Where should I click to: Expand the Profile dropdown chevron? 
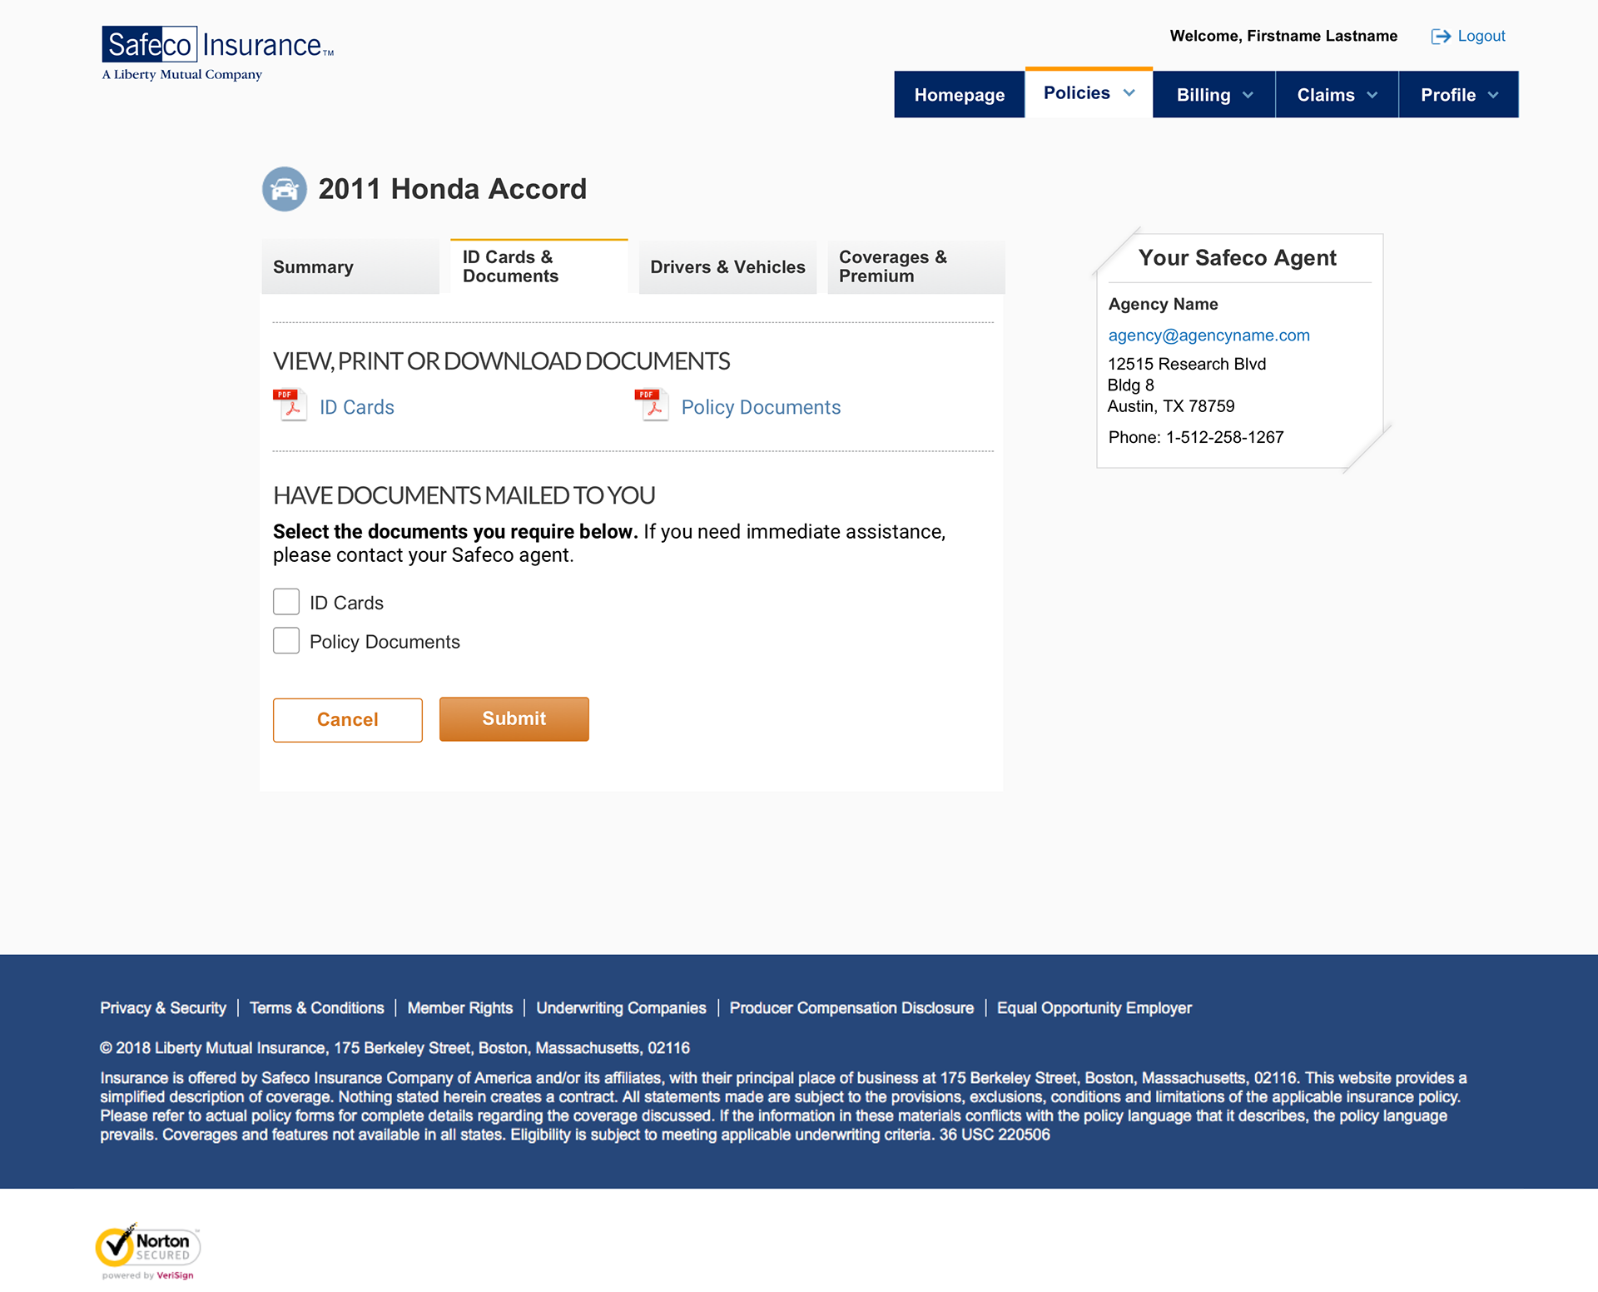click(1493, 95)
